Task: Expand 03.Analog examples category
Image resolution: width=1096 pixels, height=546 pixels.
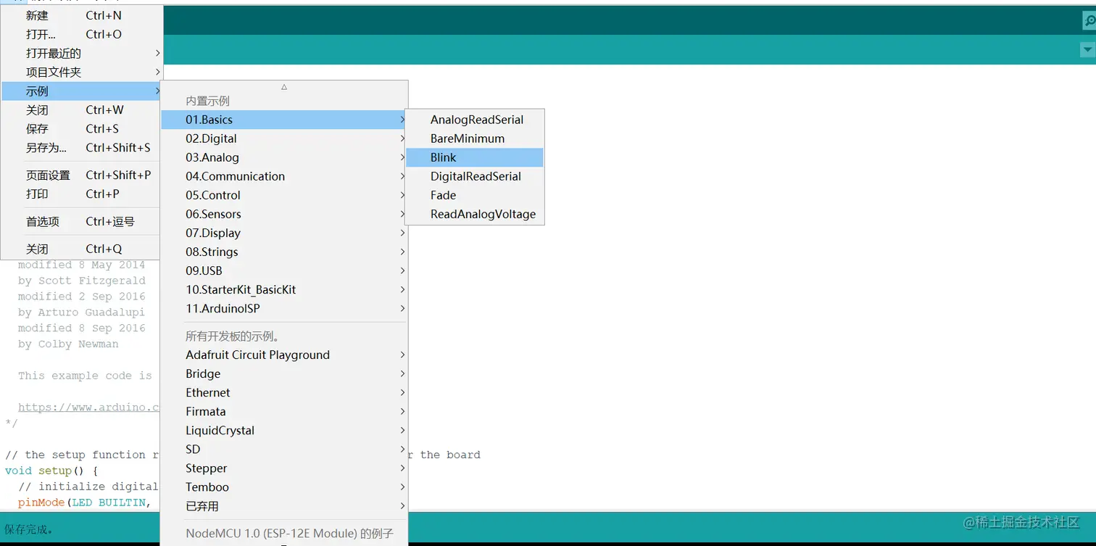Action: pos(284,157)
